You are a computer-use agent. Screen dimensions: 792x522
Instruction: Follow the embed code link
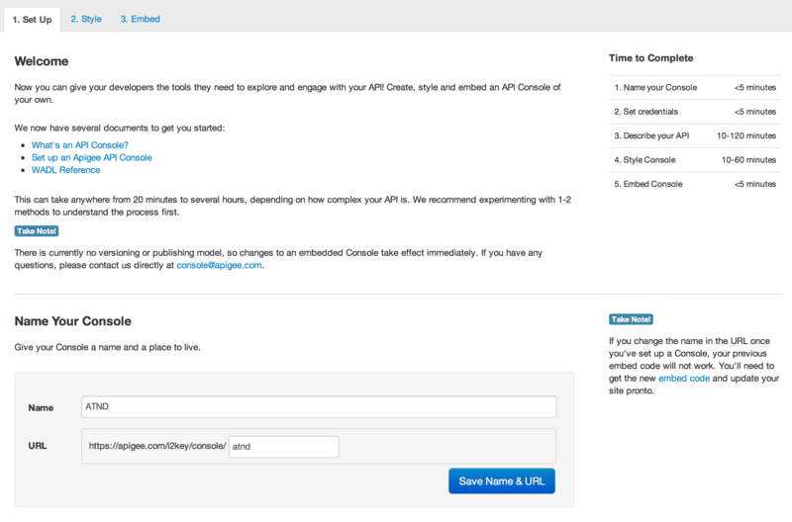click(684, 379)
